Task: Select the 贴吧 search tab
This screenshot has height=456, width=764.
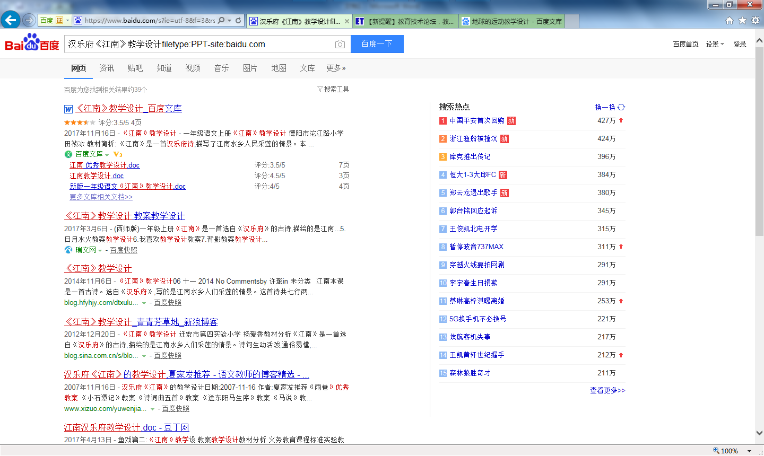Action: click(135, 68)
